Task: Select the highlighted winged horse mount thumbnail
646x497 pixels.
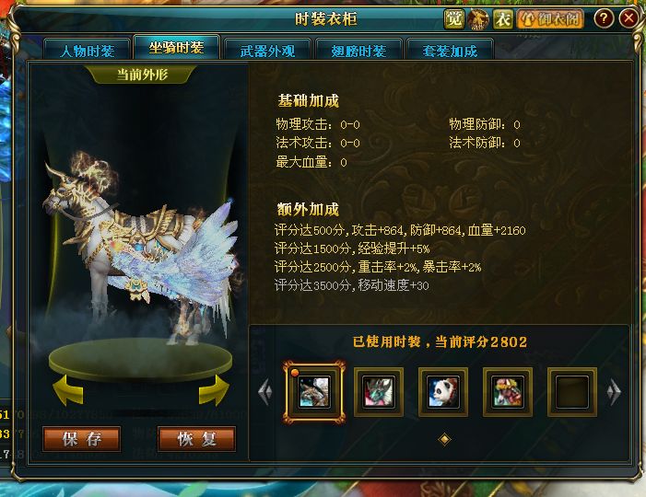Action: 314,392
